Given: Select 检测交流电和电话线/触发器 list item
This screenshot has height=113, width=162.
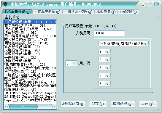Looking at the screenshot, I should click(x=30, y=86).
